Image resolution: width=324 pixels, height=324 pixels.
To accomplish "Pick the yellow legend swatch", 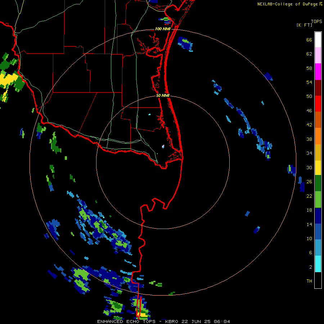I will [x=318, y=167].
